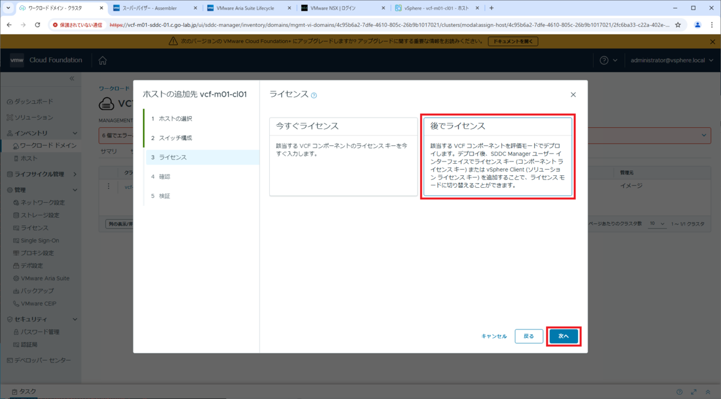Select the サマリ tab behind the dialog

[x=109, y=152]
